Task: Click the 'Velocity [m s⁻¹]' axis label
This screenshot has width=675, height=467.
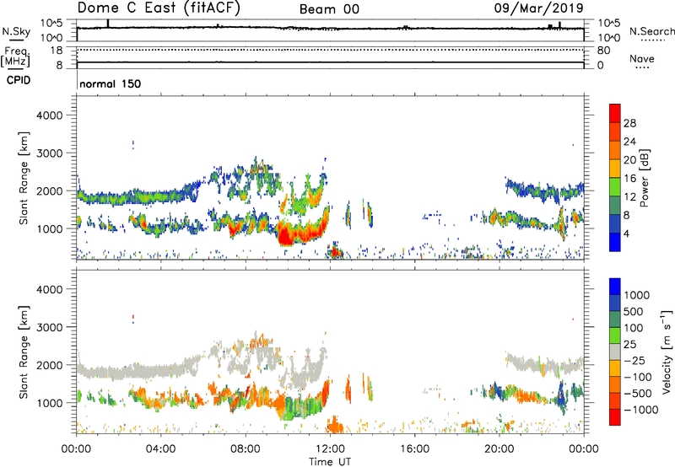Action: [667, 352]
